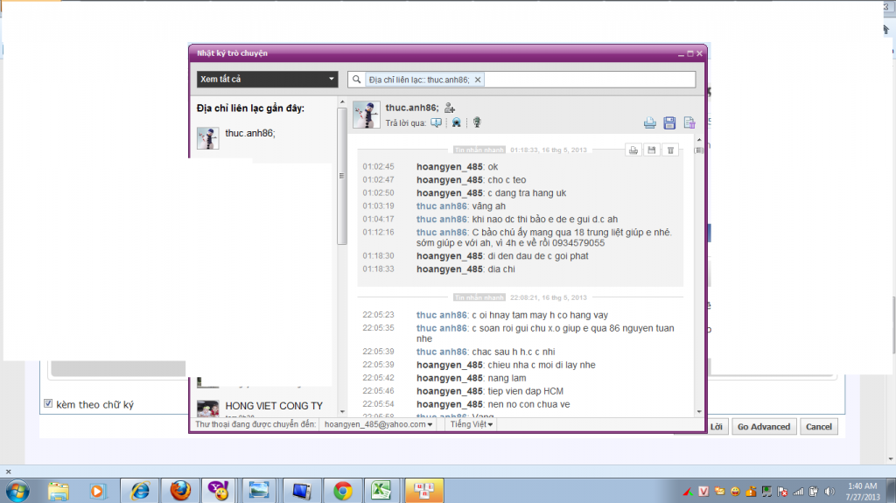This screenshot has width=896, height=503.
Task: Expand the hoangyen_485@yahoo.com account dropdown
Action: pyautogui.click(x=378, y=424)
